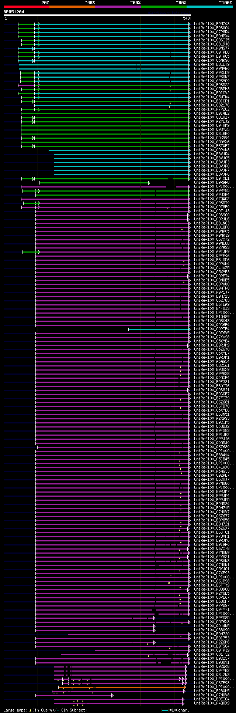The height and width of the screenshot is (713, 236).
Task: Select hit label UniRef100_A9SQW7
Action: click(212, 77)
